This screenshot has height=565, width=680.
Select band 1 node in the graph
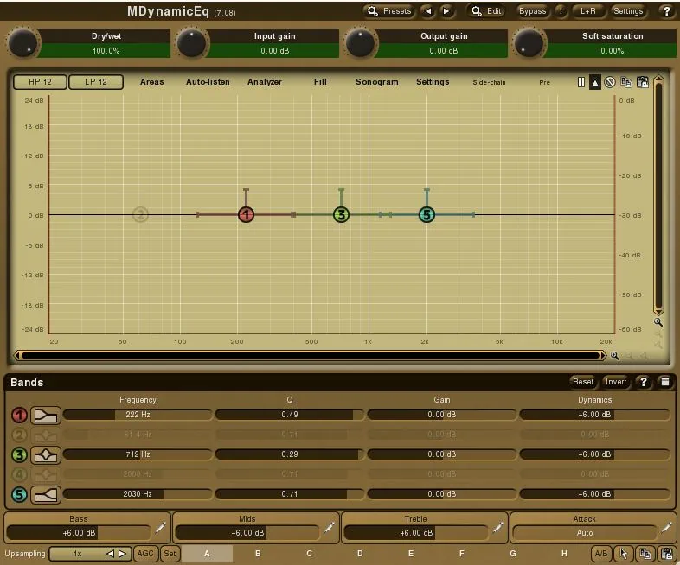[247, 215]
